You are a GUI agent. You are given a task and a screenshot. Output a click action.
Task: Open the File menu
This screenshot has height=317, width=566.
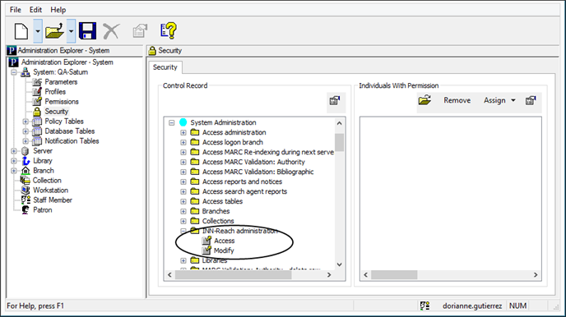point(16,10)
